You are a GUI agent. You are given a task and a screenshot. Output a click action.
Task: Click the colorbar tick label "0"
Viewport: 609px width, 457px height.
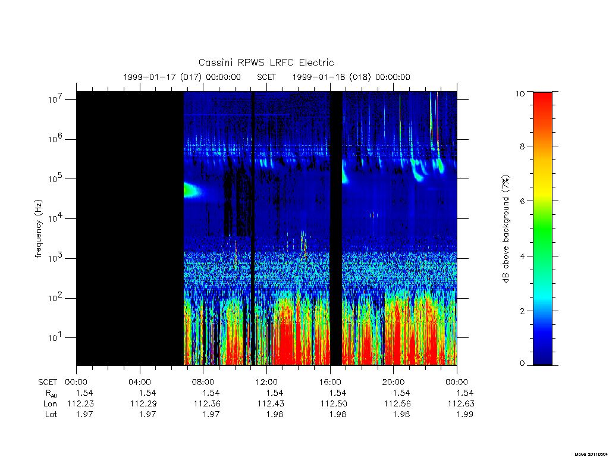coord(522,364)
